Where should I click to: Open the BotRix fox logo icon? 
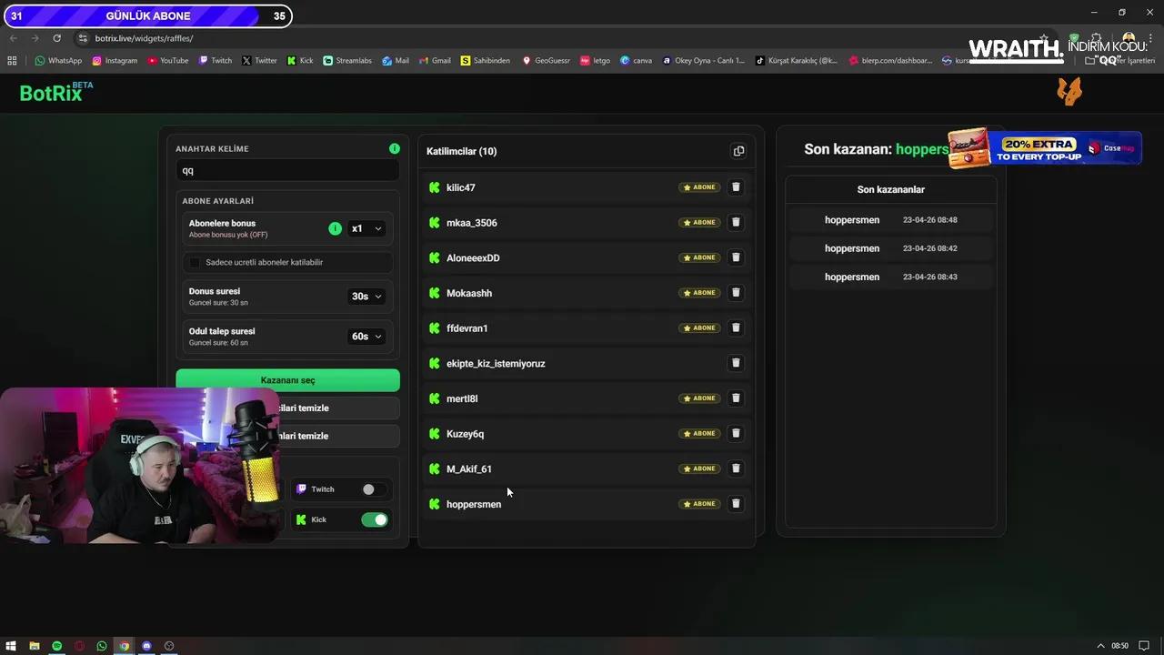click(1069, 91)
